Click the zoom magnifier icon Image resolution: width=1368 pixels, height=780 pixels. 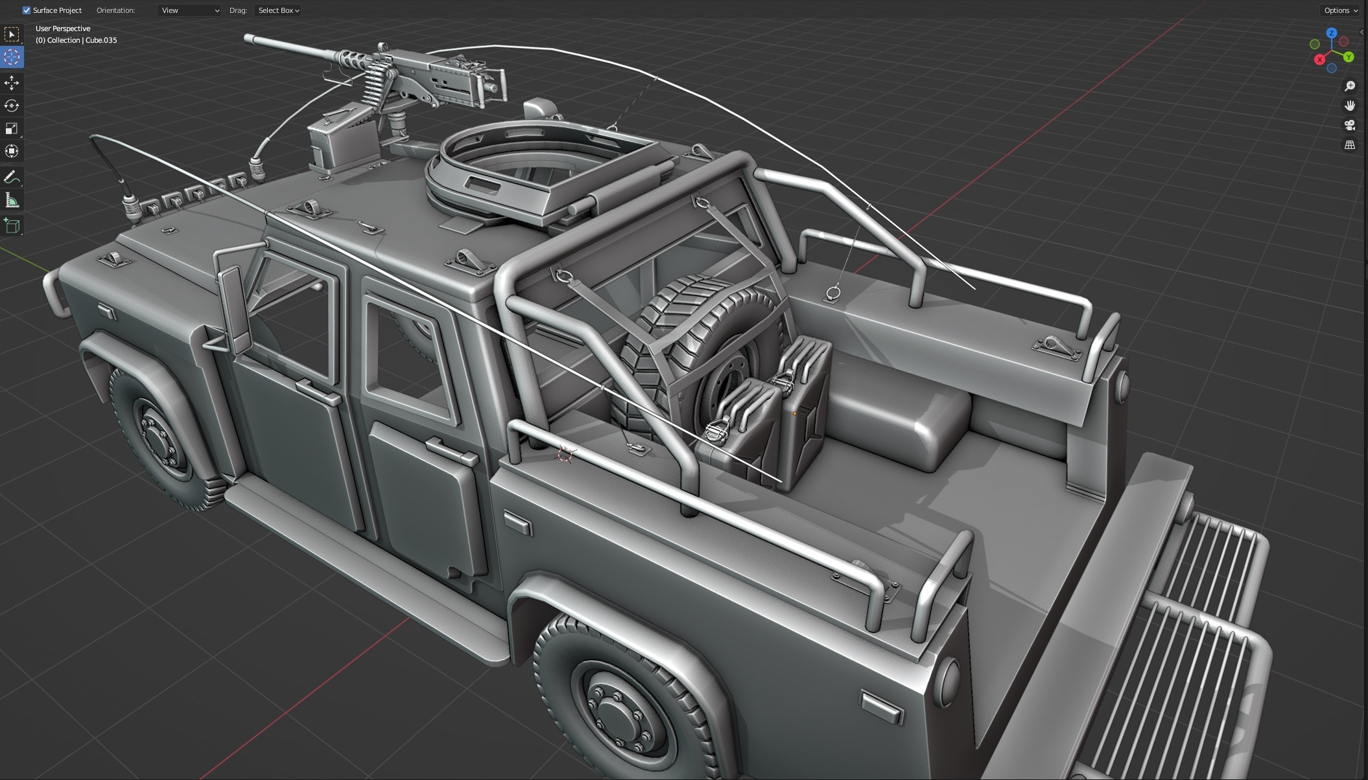pos(1350,86)
